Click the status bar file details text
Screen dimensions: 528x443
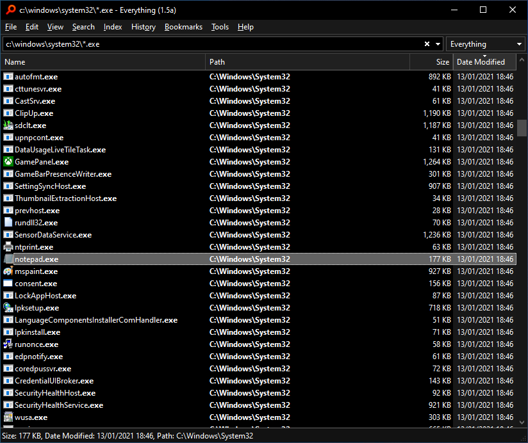(x=128, y=435)
